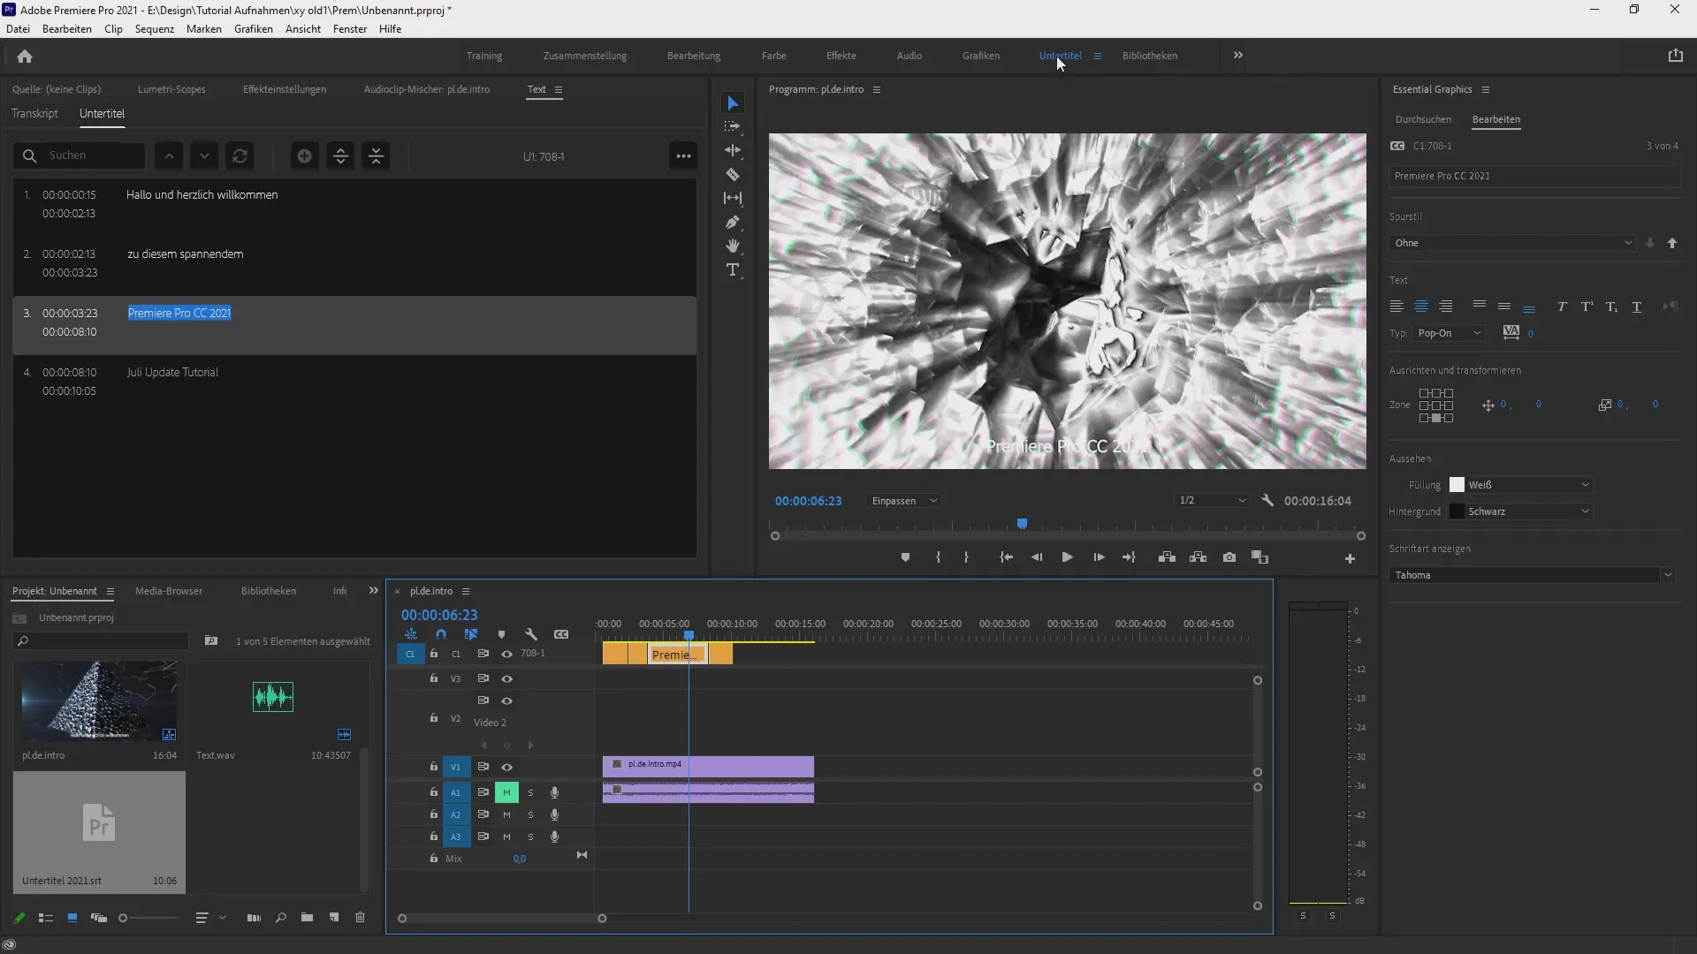Expand hidden Project panel tabs with chevrons
Image resolution: width=1697 pixels, height=954 pixels.
coord(374,591)
